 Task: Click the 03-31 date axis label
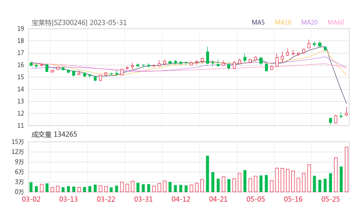[144, 199]
